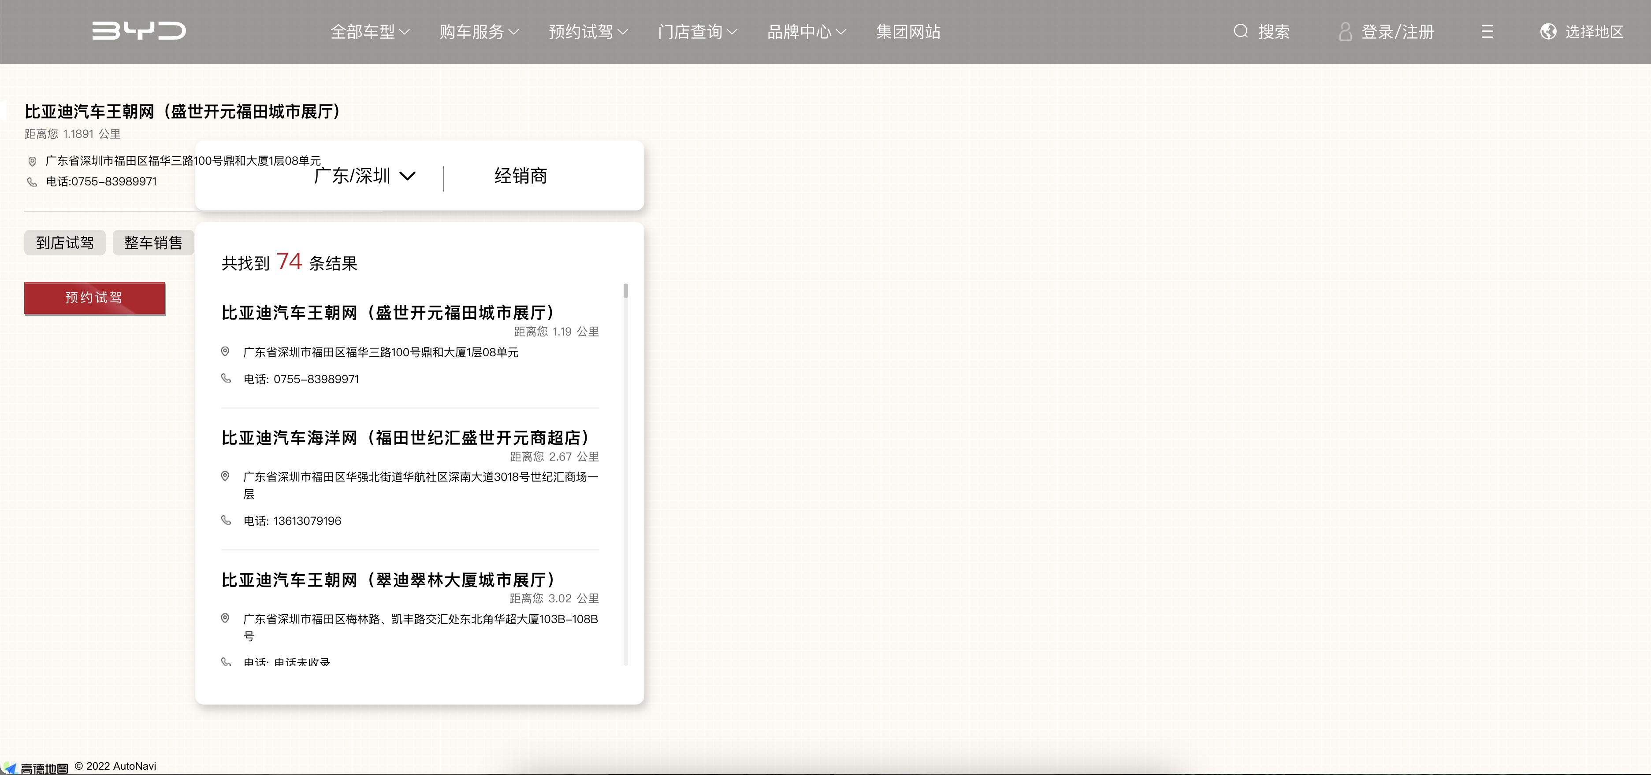This screenshot has width=1651, height=775.
Task: Click the phone icon next to 13613079196
Action: (x=226, y=521)
